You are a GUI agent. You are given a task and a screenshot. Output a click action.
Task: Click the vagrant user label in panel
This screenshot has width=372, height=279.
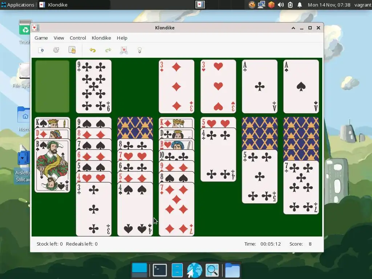[363, 5]
